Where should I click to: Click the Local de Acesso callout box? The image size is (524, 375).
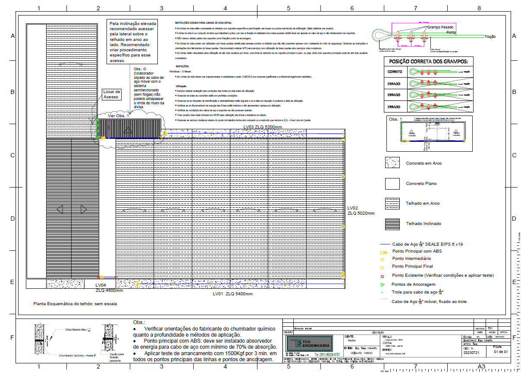pos(112,94)
